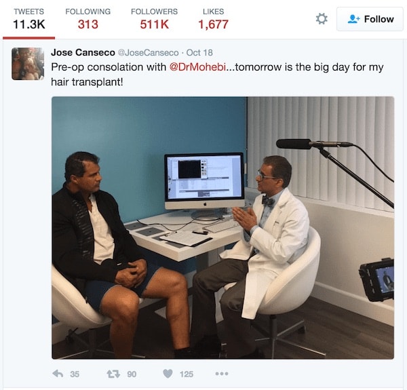The image size is (407, 390).
Task: Open the Likes tab
Action: coord(213,19)
